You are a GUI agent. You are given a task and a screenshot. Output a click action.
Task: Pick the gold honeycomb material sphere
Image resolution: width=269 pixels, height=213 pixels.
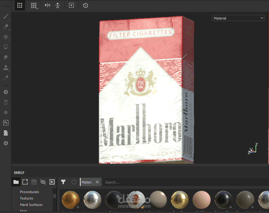[71, 200]
